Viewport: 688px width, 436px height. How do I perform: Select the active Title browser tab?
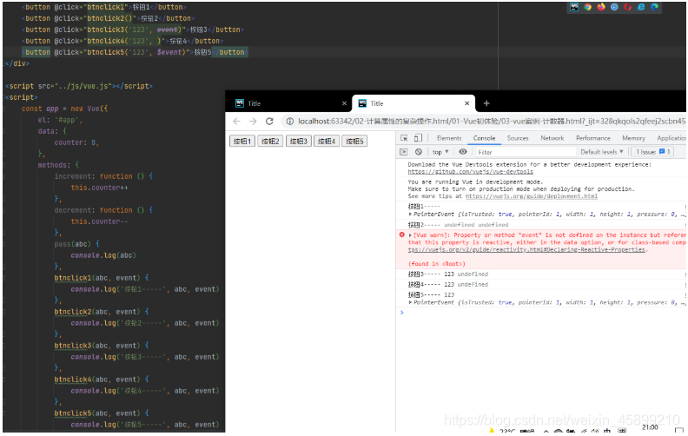tap(413, 103)
